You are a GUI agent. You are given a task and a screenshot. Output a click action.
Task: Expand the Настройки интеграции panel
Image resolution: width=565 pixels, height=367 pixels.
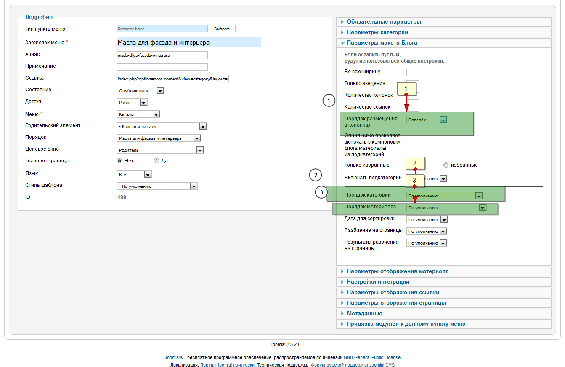[x=443, y=282]
